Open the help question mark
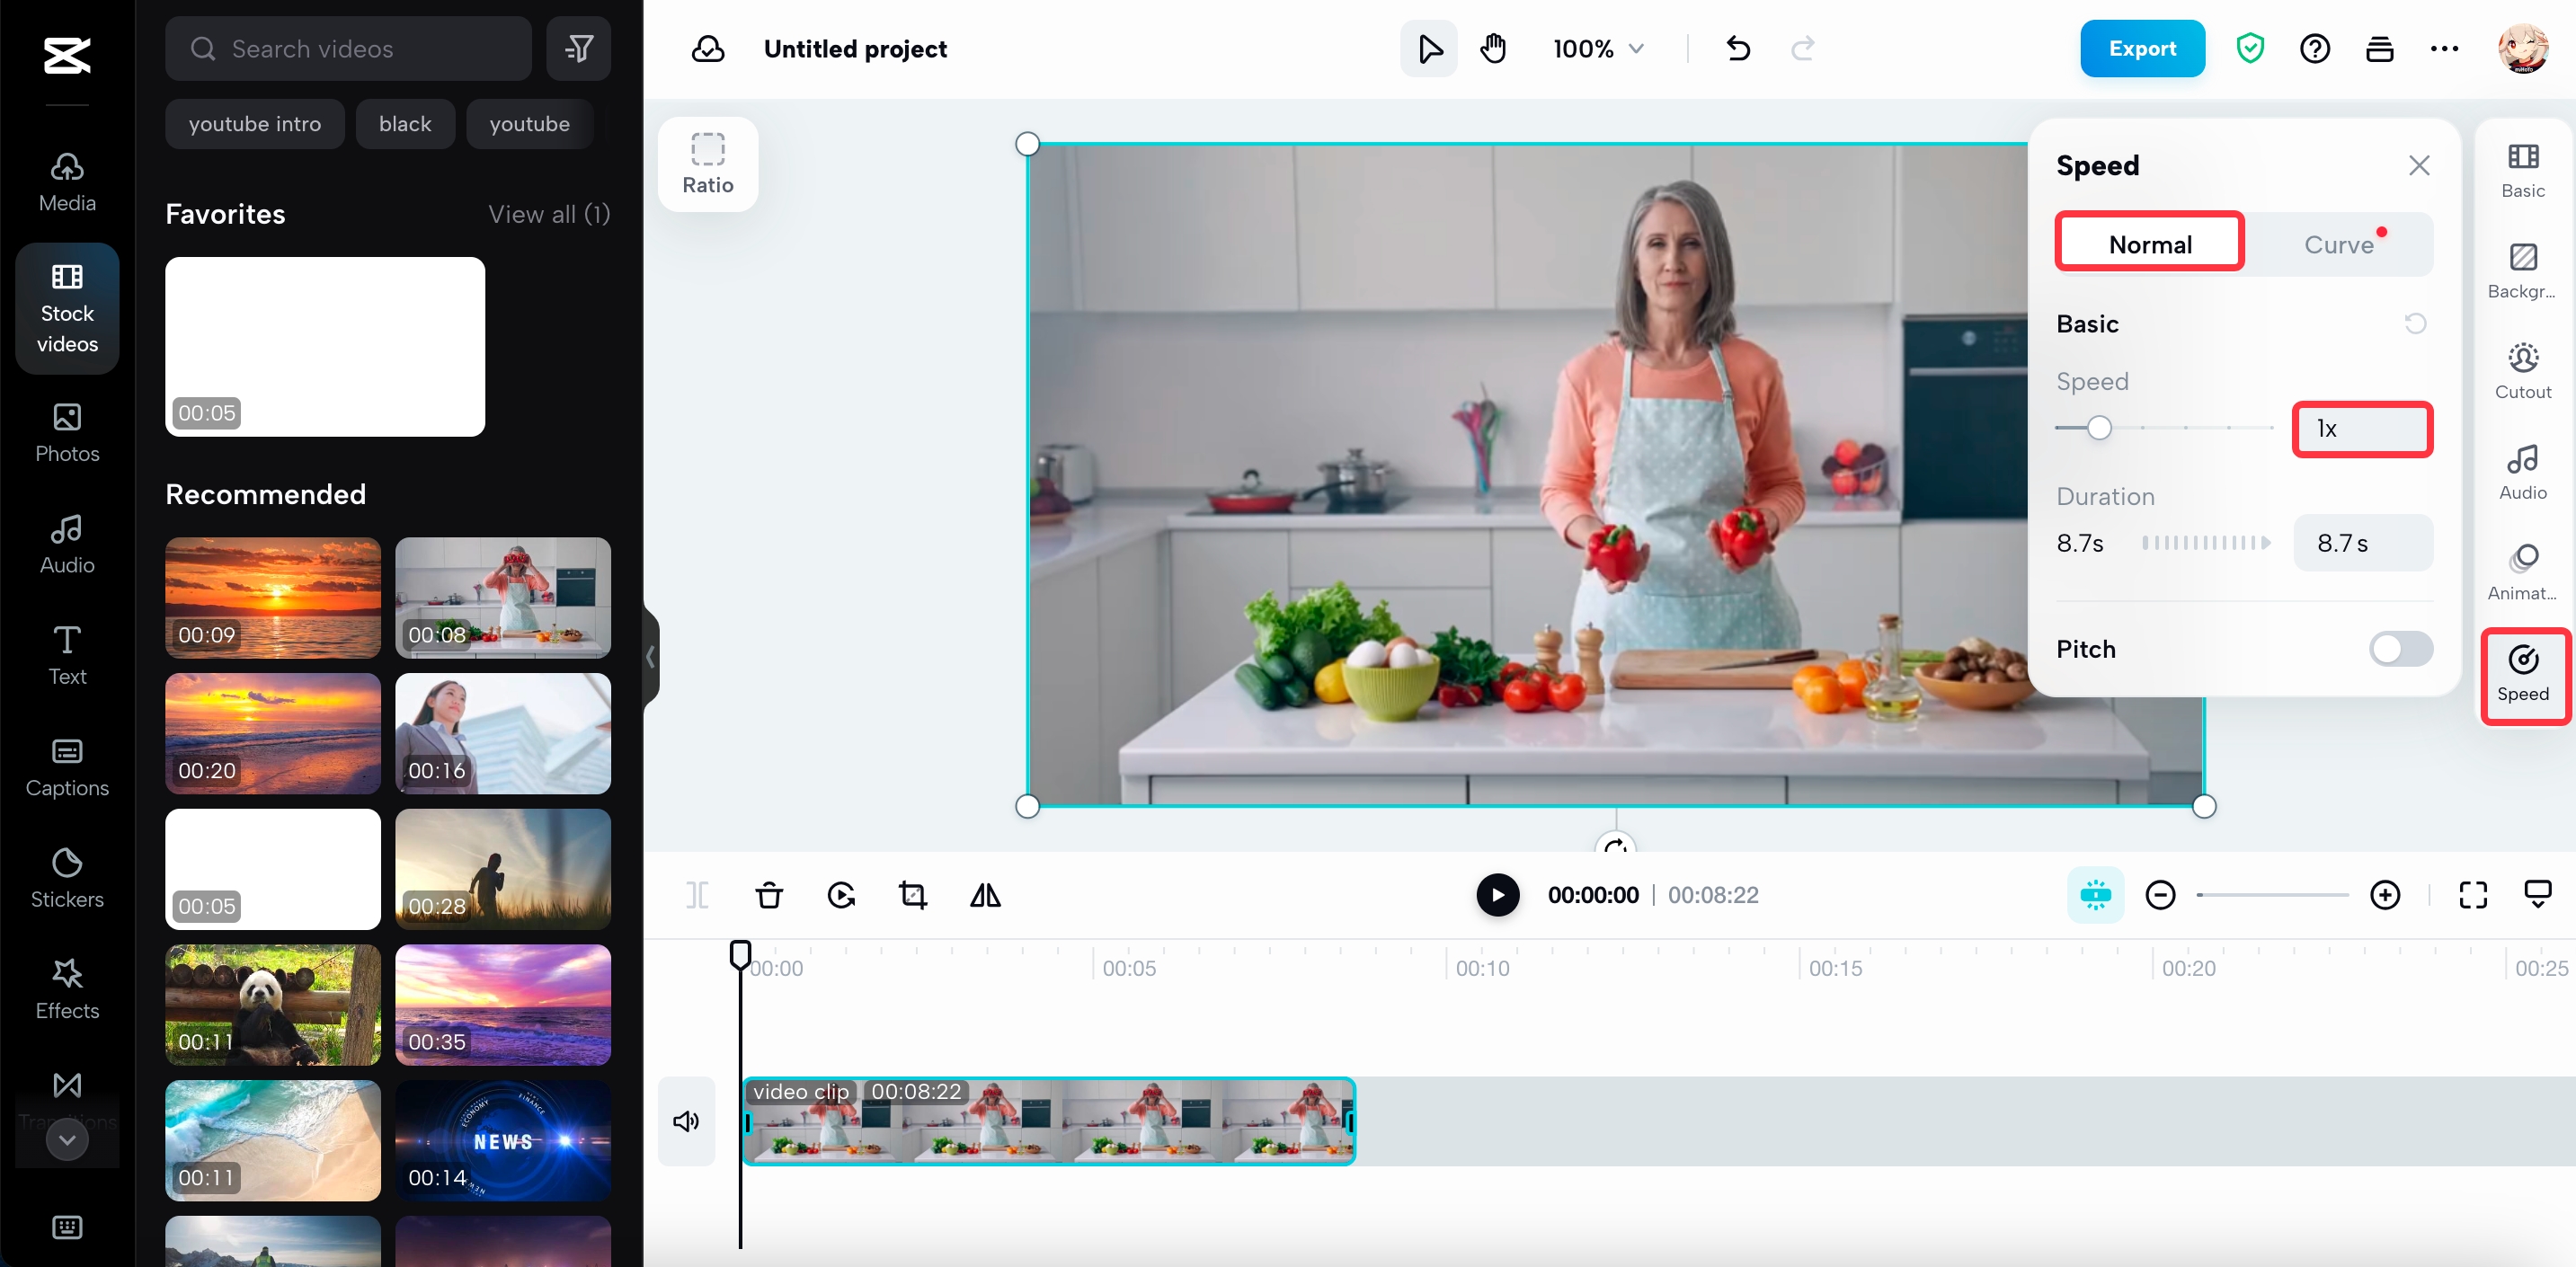The height and width of the screenshot is (1267, 2576). coord(2315,48)
